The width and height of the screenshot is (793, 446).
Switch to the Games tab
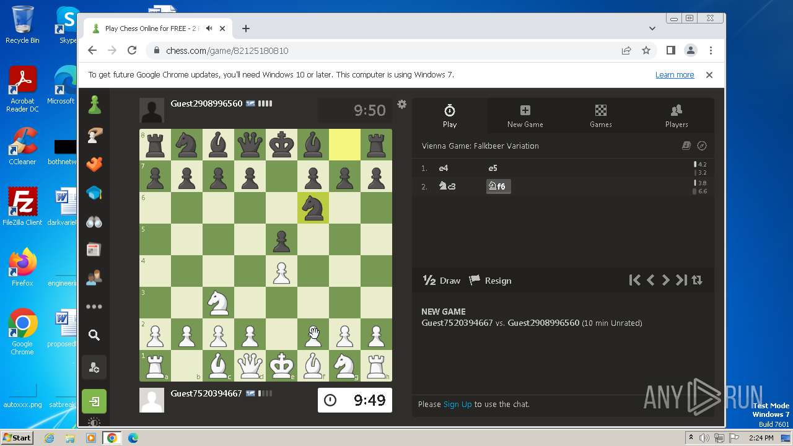coord(601,116)
